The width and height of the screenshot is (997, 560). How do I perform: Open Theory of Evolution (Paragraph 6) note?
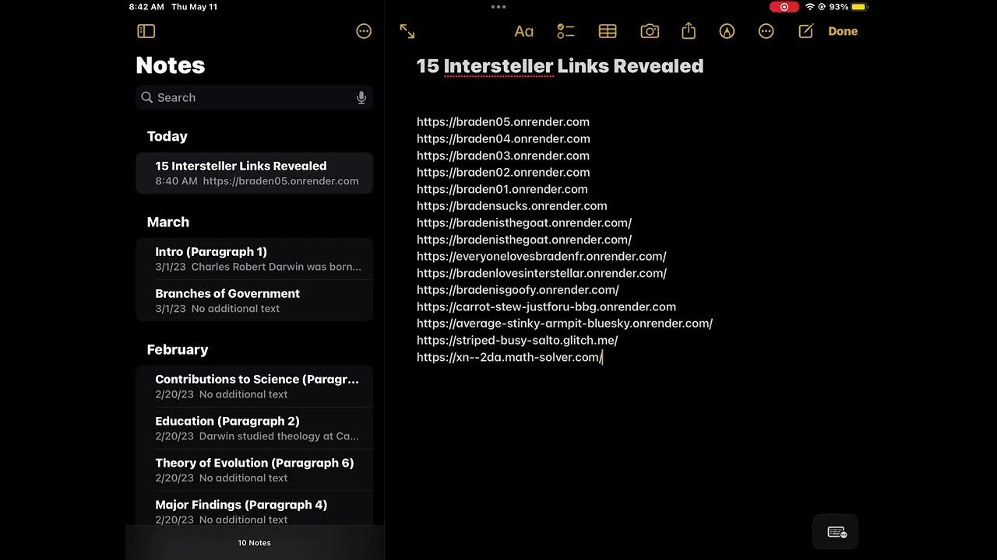coord(254,470)
